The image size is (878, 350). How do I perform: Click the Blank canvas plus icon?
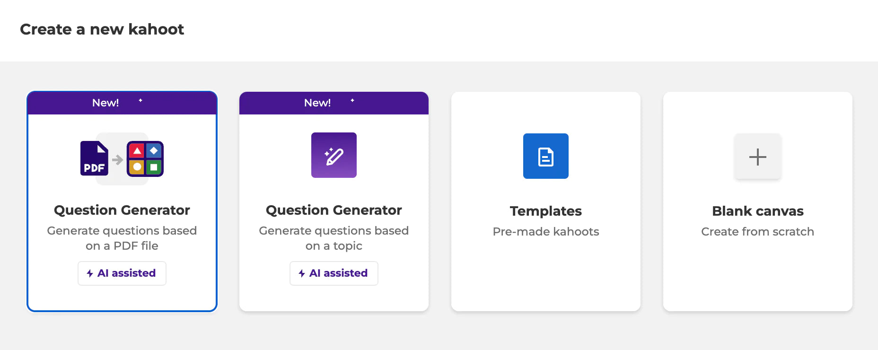(x=757, y=157)
